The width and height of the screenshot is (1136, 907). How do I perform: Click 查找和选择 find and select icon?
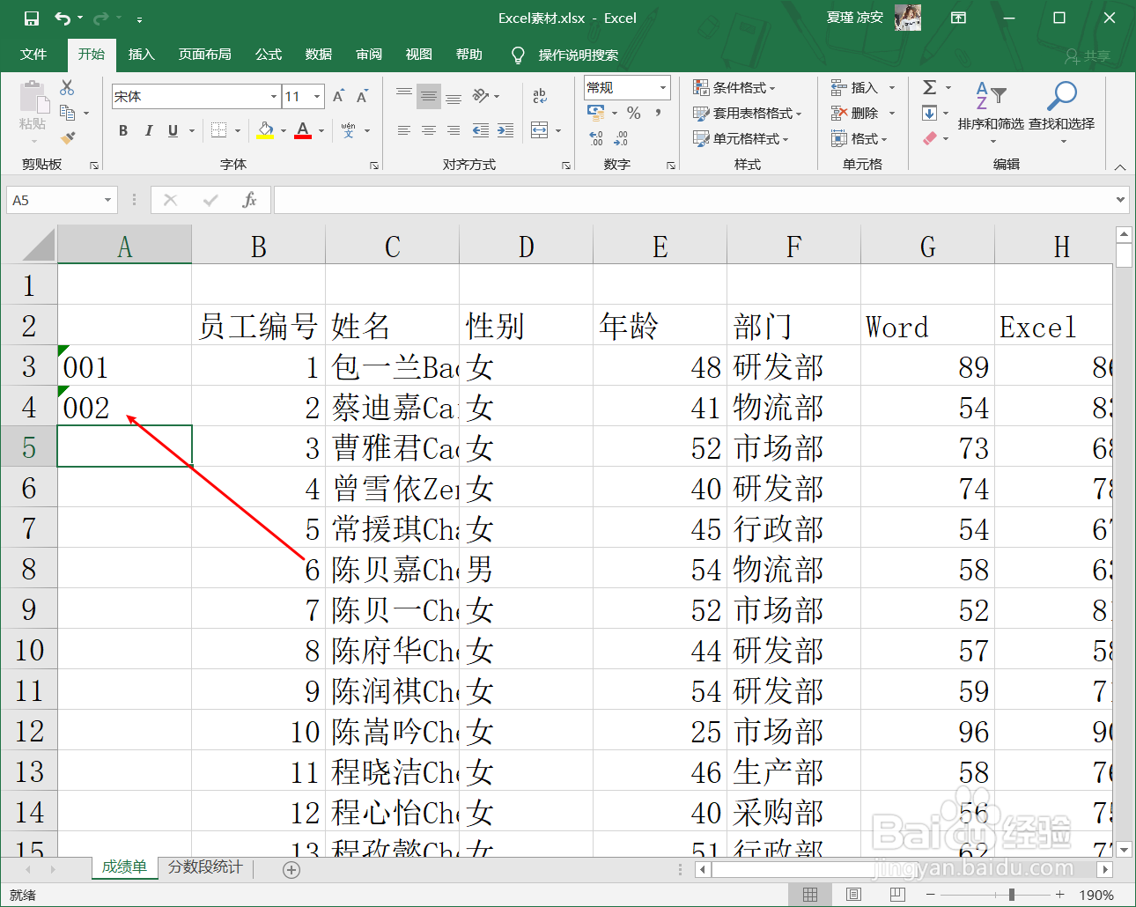1062,106
